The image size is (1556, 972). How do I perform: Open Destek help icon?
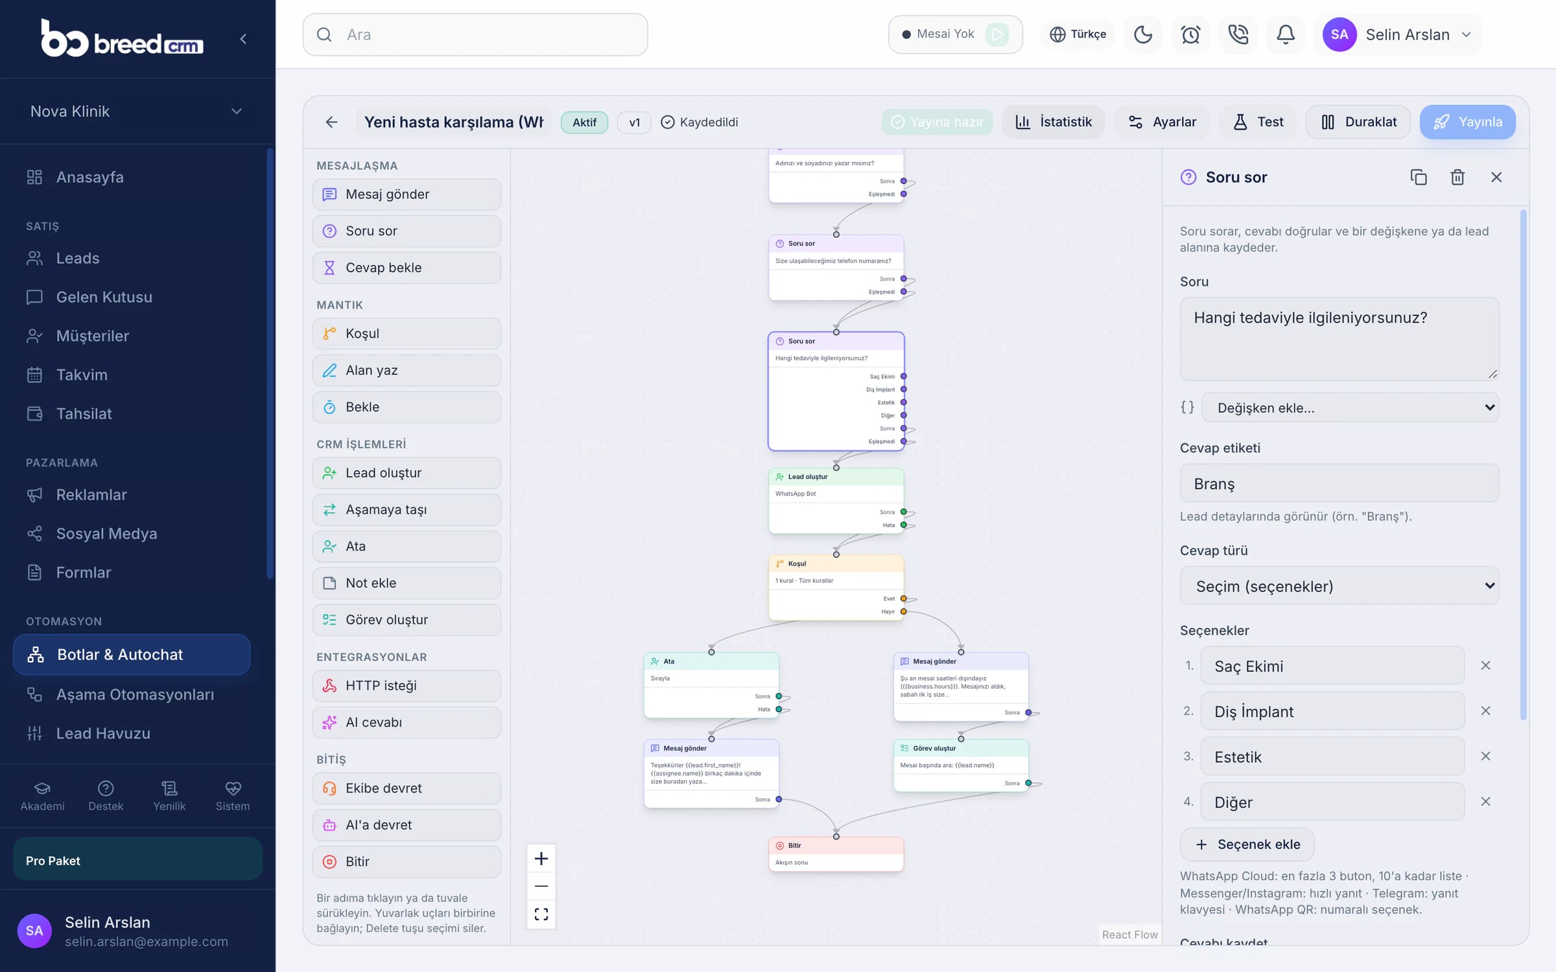pyautogui.click(x=106, y=796)
